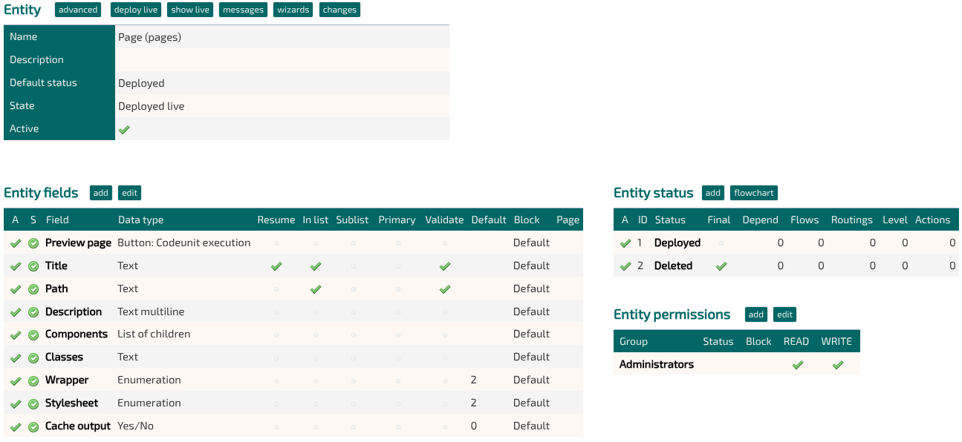Click the show live button
Screen dimensions: 962x442
pos(190,10)
